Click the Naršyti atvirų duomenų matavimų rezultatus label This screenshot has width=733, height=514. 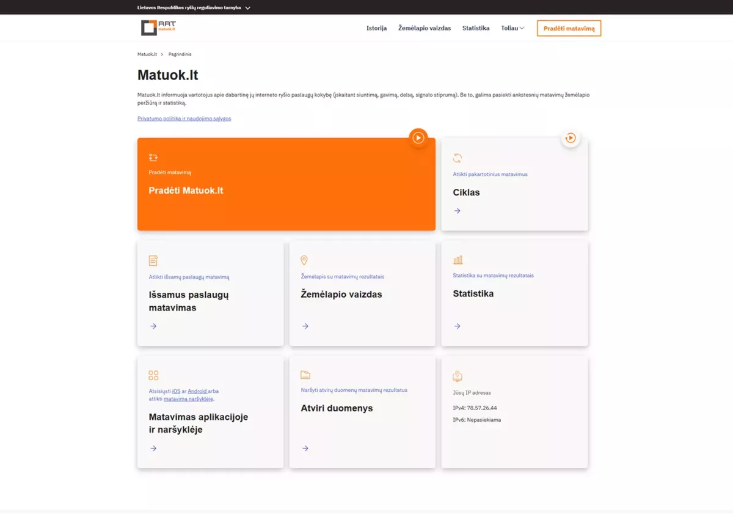354,390
